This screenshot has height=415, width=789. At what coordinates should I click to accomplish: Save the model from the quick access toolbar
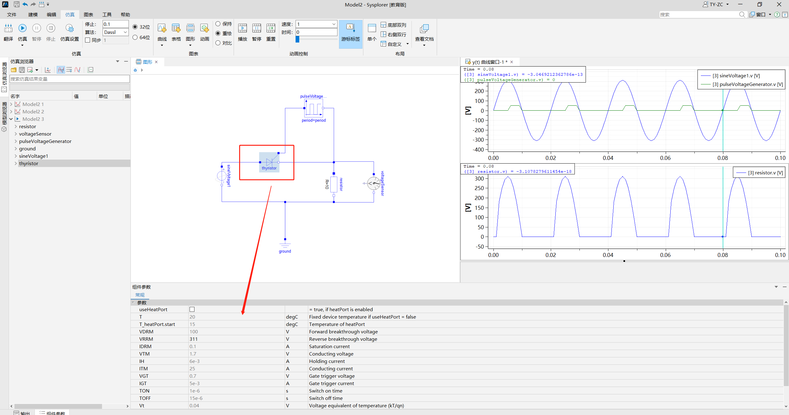pos(17,4)
